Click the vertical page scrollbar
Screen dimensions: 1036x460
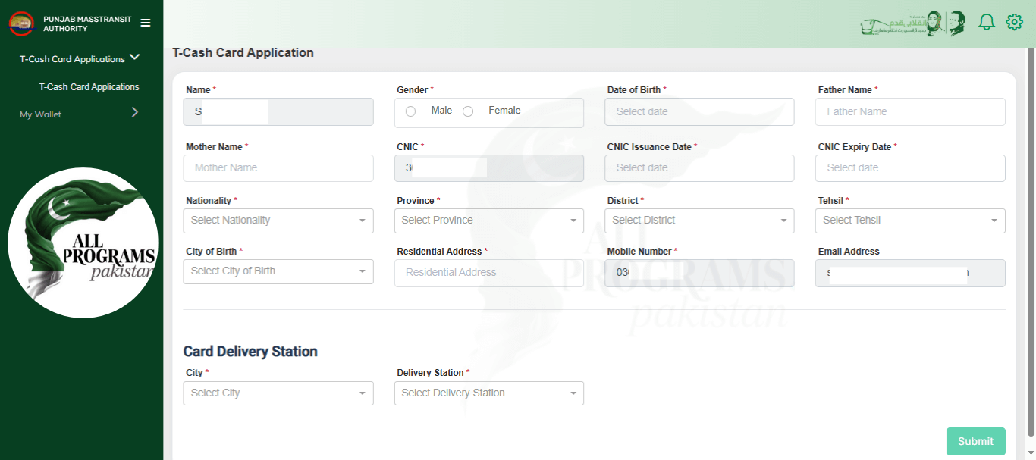[1030, 243]
